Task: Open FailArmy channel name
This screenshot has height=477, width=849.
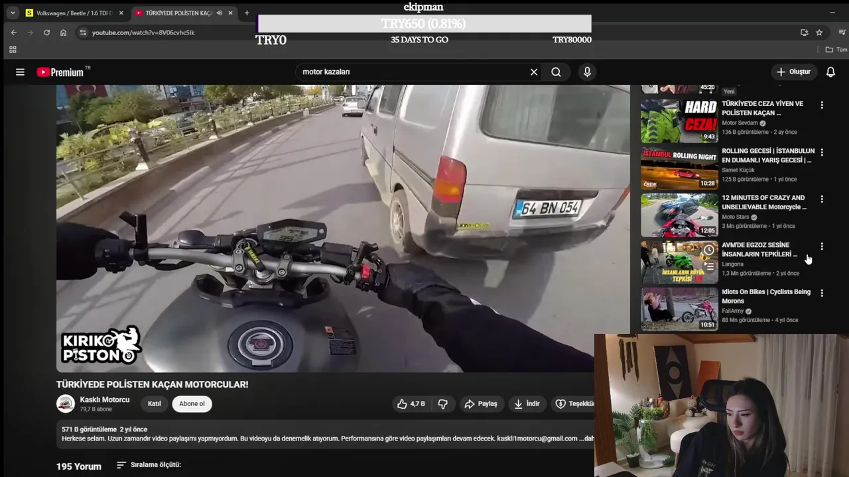Action: pyautogui.click(x=733, y=311)
